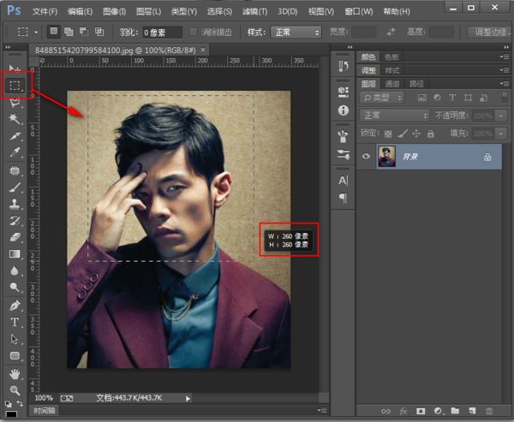
Task: Open the layer blend mode dropdown
Action: [394, 116]
